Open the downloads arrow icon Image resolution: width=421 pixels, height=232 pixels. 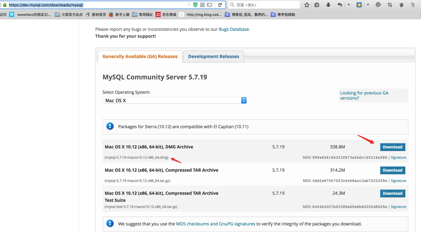[x=328, y=5]
